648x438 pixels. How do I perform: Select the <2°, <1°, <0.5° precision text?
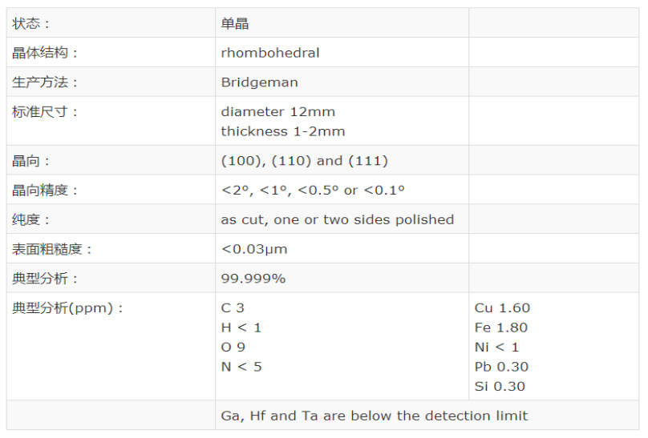point(313,190)
